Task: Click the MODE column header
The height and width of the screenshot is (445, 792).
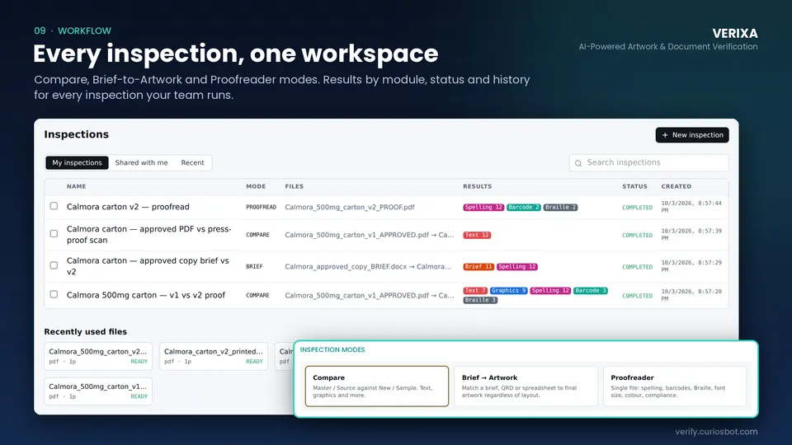Action: pyautogui.click(x=256, y=186)
